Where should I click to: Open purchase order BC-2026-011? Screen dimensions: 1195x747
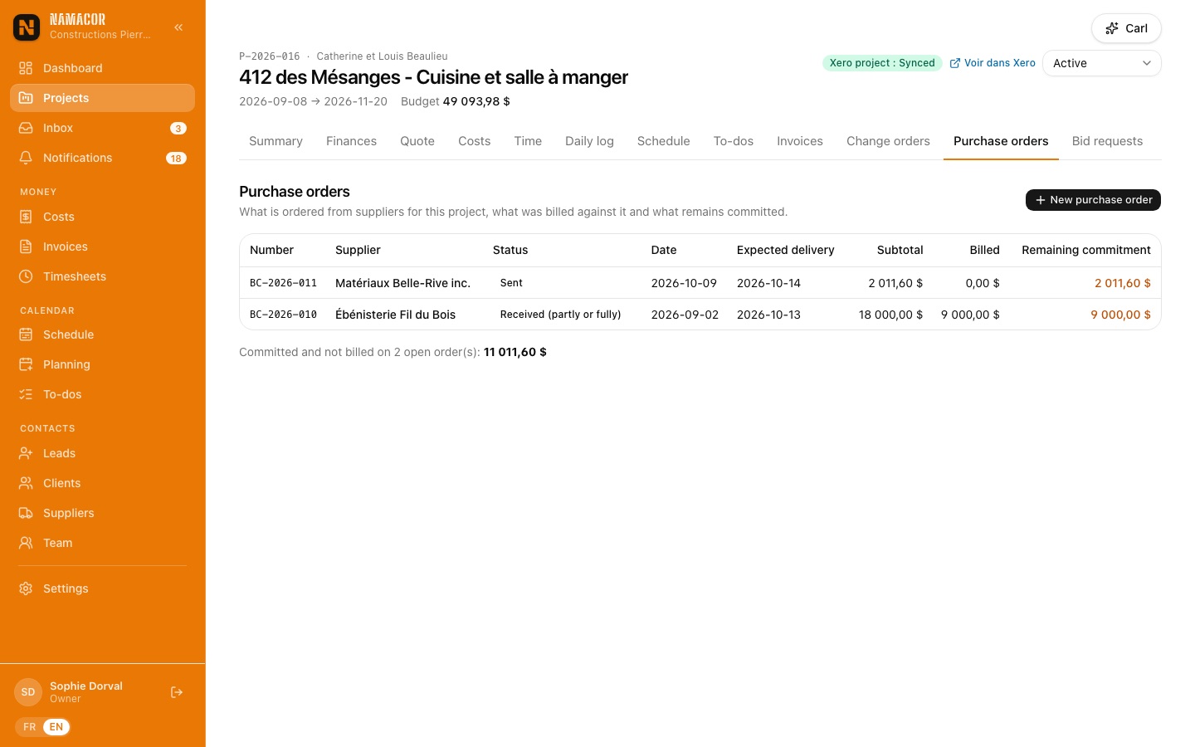[x=283, y=283]
